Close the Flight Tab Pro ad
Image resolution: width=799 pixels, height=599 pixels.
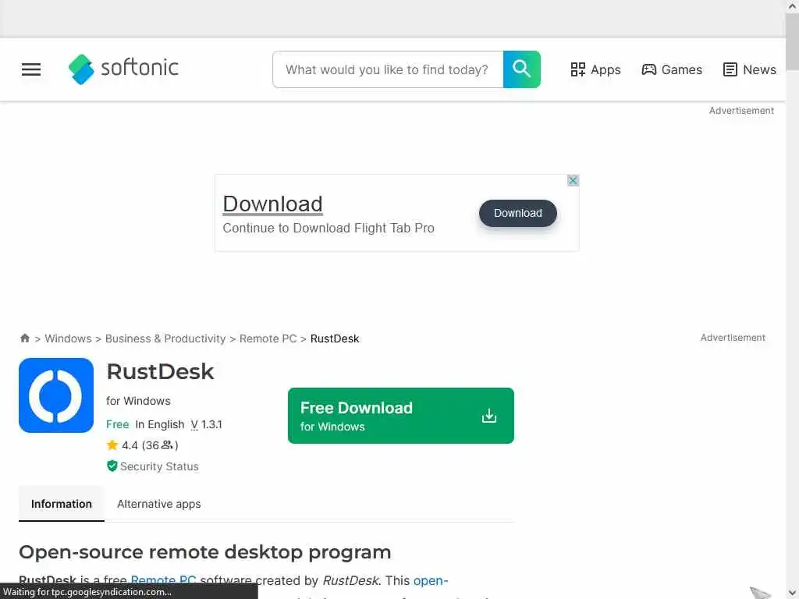click(573, 180)
